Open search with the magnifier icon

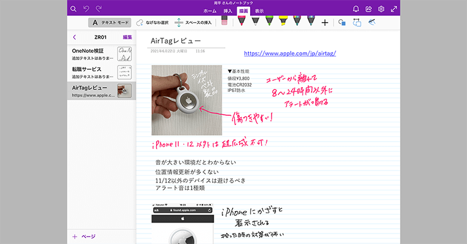(73, 9)
